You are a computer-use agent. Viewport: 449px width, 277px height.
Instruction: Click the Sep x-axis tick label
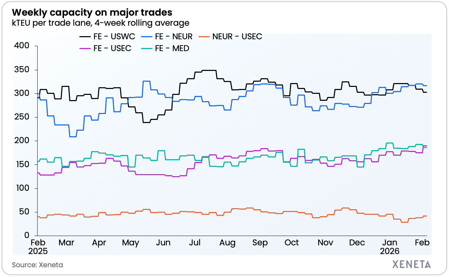(x=260, y=243)
